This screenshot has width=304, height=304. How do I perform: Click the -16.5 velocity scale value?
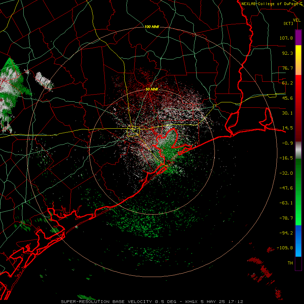(286, 158)
